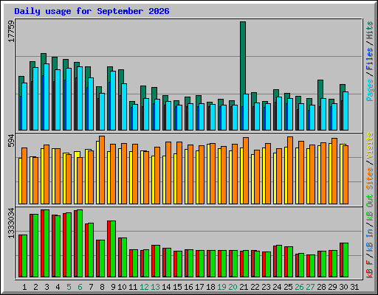Select day 2 on the x-axis
378x295 pixels.
coord(35,287)
